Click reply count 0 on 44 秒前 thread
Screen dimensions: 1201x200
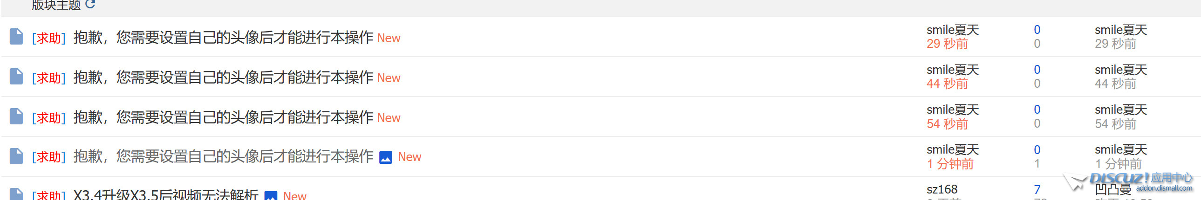point(1037,70)
